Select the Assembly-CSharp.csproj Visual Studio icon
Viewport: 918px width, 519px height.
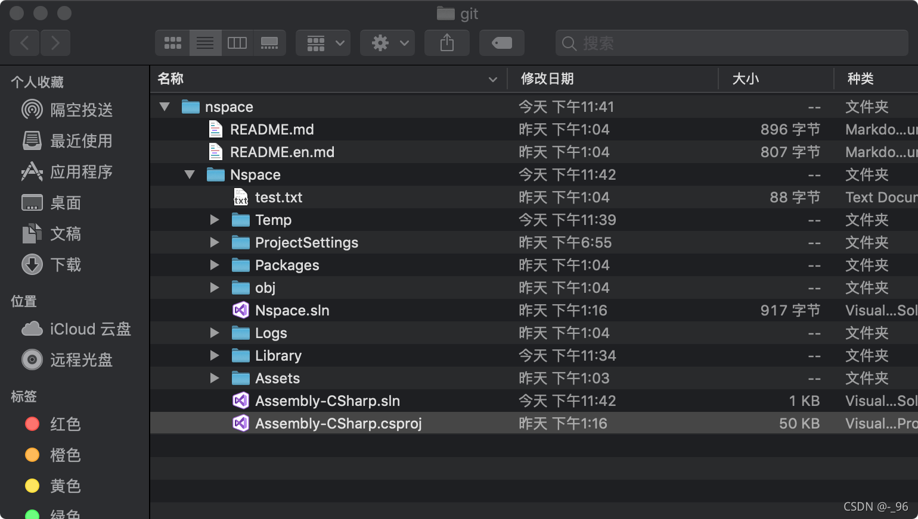pos(241,424)
